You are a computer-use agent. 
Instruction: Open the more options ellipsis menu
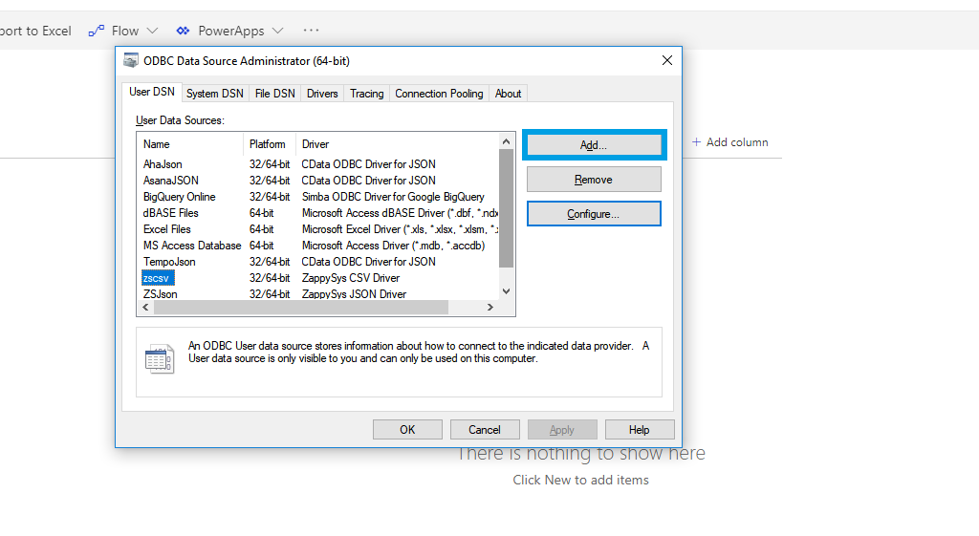[x=311, y=31]
